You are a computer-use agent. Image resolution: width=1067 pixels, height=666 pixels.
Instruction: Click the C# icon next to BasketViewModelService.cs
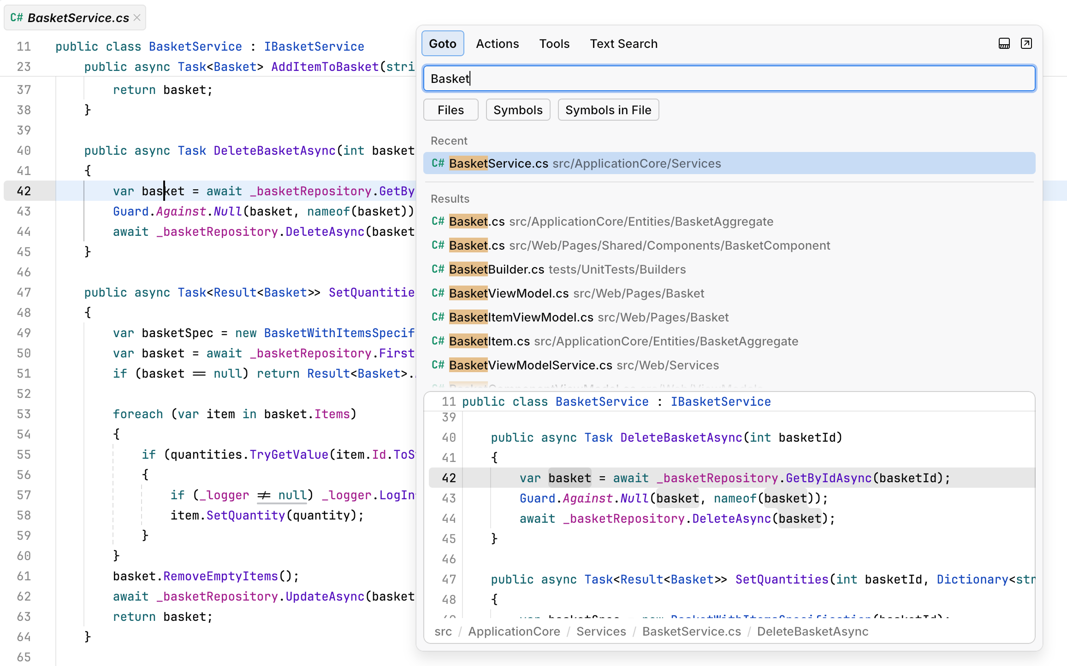[438, 365]
